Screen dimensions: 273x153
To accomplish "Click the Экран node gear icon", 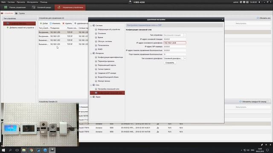I will coord(94,97).
